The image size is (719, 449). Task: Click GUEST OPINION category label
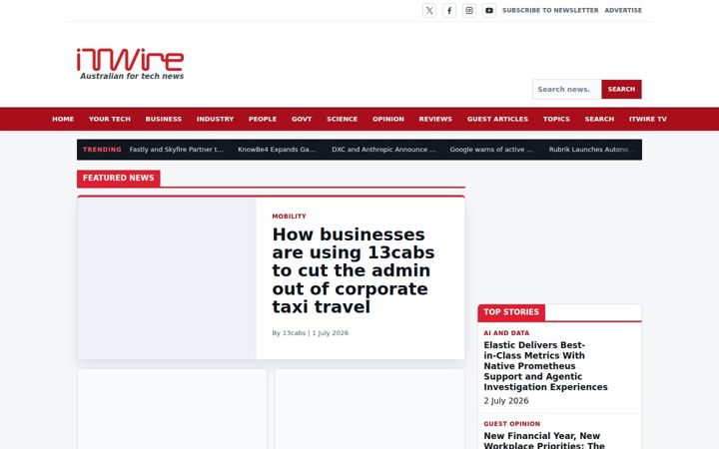pos(511,424)
